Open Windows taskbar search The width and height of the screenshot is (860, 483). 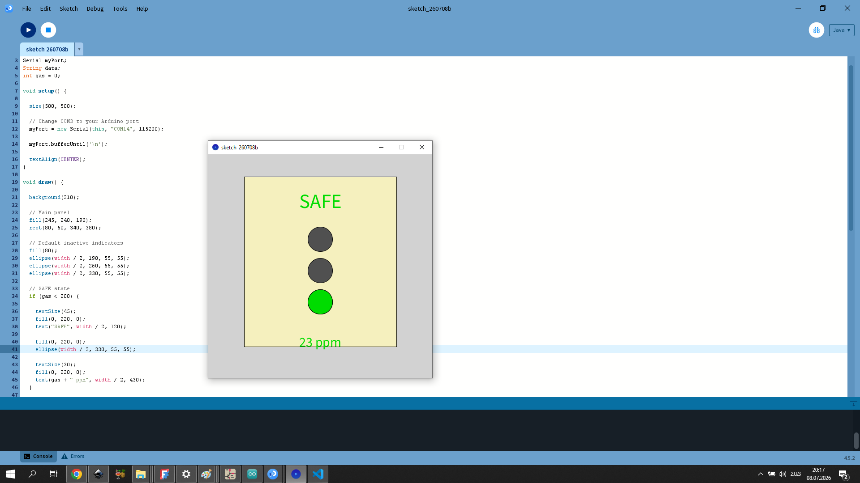click(x=32, y=474)
